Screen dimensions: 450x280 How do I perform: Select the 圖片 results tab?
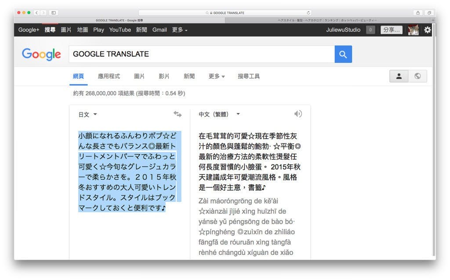139,76
